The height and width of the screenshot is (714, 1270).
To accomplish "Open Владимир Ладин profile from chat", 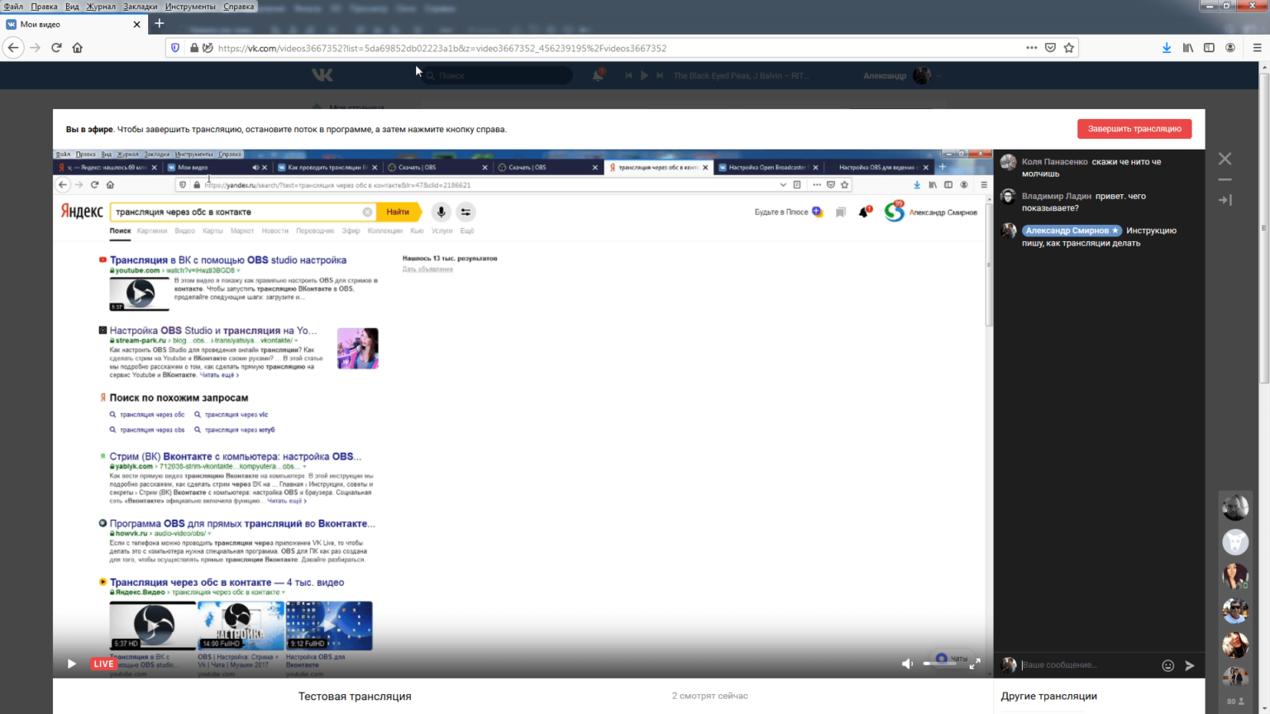I will tap(1056, 196).
